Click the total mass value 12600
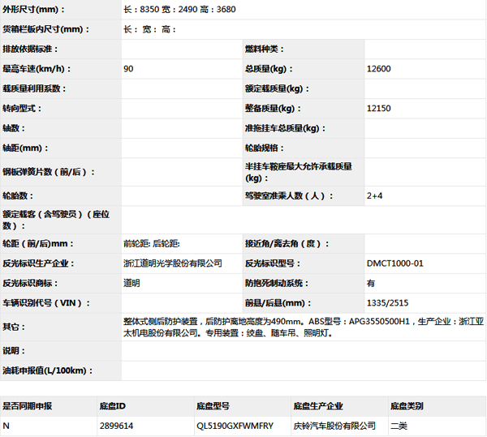The image size is (487, 437). point(379,69)
